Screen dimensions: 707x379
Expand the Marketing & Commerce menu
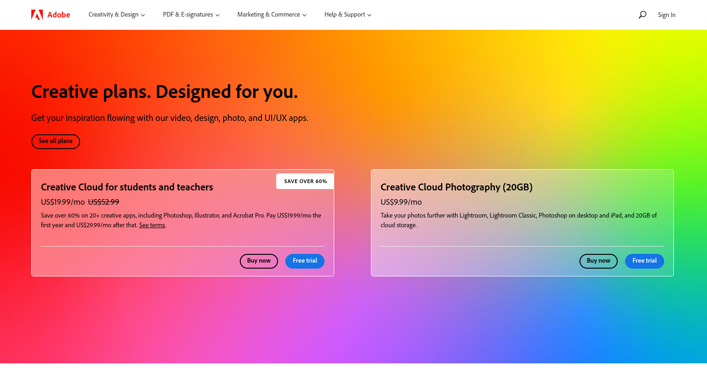coord(272,15)
